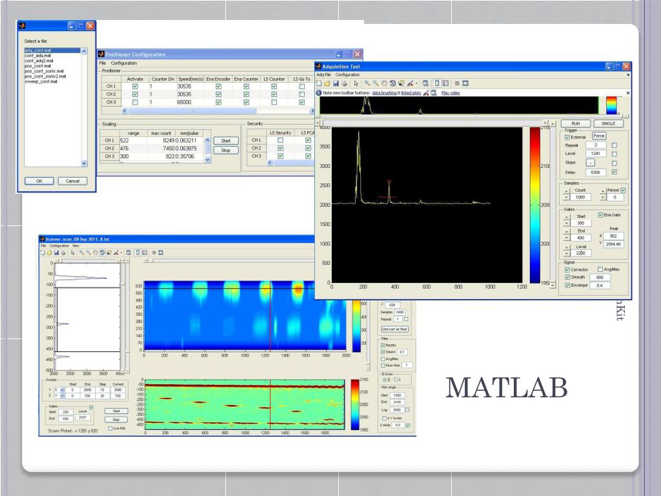661x496 pixels.
Task: Click Insert Colorbar icon in Scanner toolbar
Action: click(x=137, y=253)
